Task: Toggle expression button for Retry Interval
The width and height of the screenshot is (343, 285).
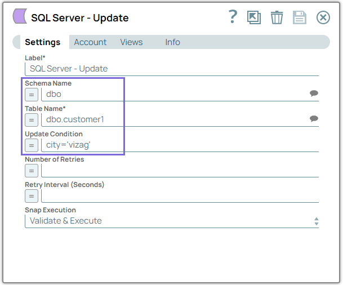Action: (32, 196)
